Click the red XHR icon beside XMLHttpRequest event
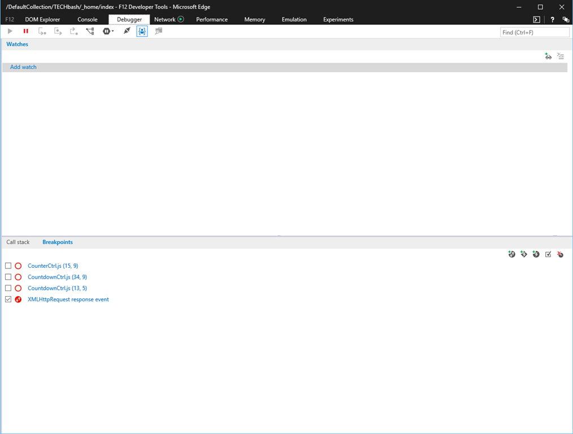 18,300
